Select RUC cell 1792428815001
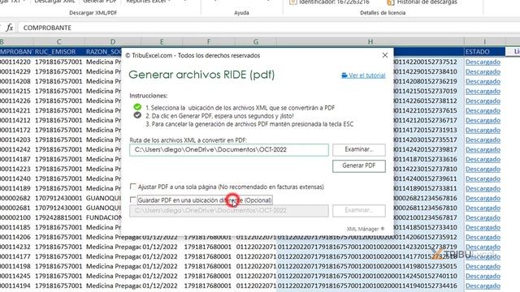The image size is (520, 292). tap(59, 218)
